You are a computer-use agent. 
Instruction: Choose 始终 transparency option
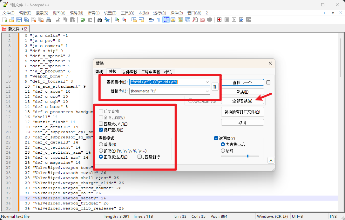pyautogui.click(x=223, y=150)
